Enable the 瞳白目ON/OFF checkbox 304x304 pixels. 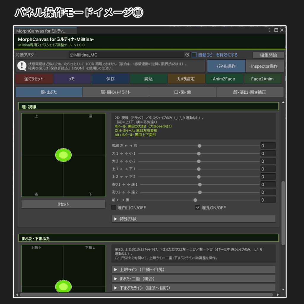(113, 208)
